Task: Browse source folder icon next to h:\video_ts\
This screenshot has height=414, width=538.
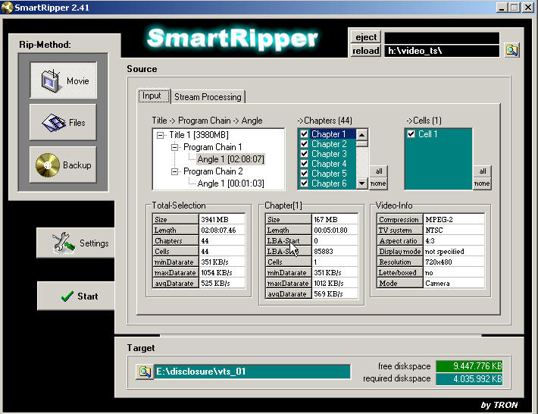Action: coord(511,51)
